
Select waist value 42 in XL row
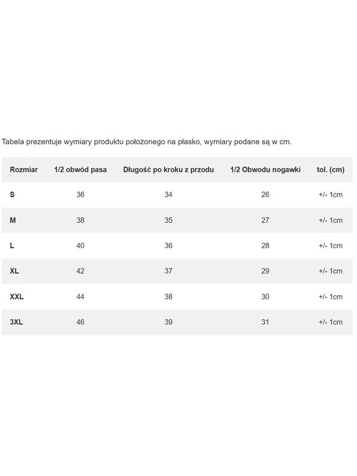pyautogui.click(x=80, y=271)
